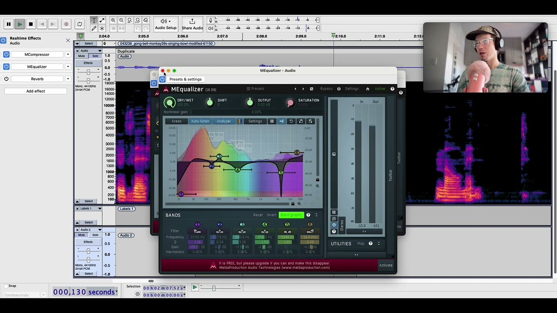Click the Zoom Toggle icon
Image resolution: width=557 pixels, height=313 pixels.
click(146, 20)
